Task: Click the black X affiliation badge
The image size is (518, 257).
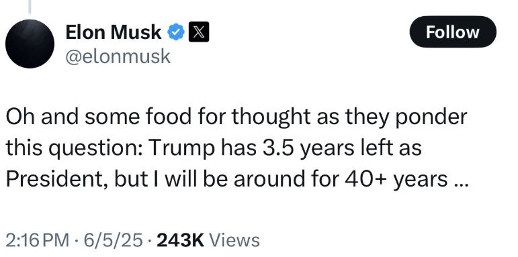Action: tap(199, 32)
